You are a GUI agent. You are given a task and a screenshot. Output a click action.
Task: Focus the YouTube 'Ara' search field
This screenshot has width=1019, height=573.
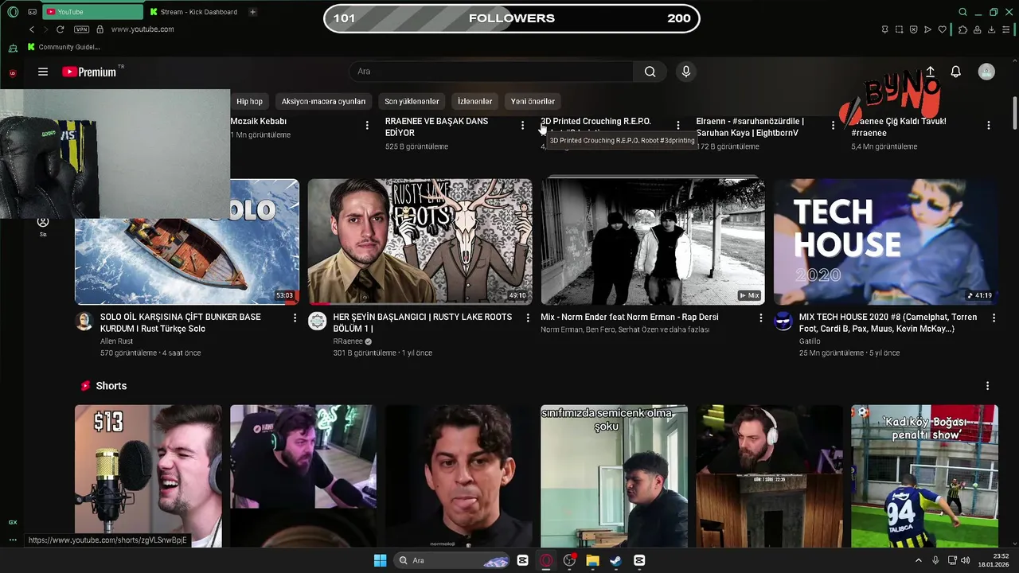tap(491, 72)
